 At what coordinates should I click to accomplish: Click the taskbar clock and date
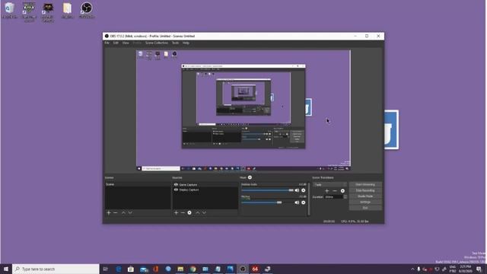tap(465, 269)
